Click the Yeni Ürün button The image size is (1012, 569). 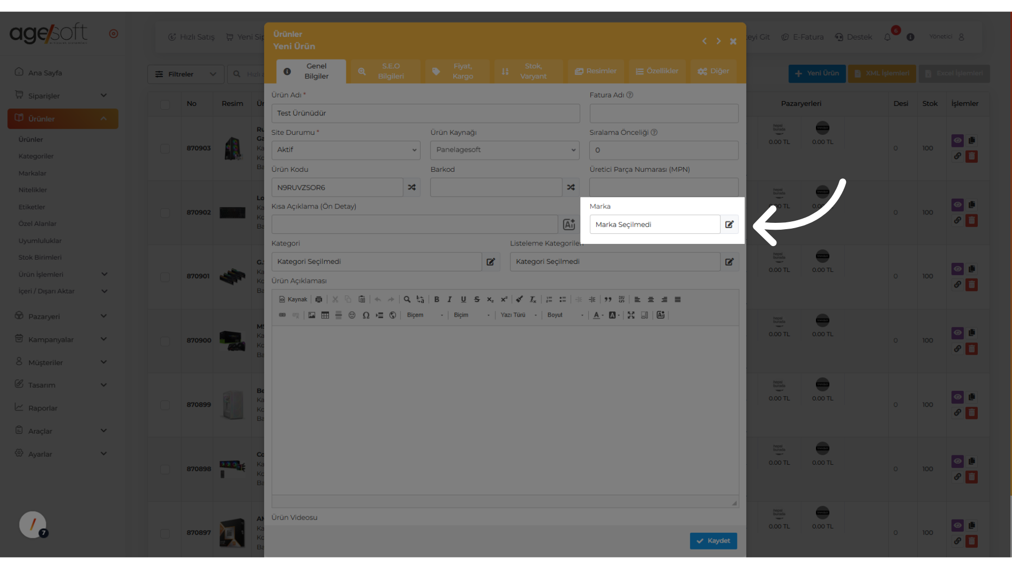(x=817, y=74)
